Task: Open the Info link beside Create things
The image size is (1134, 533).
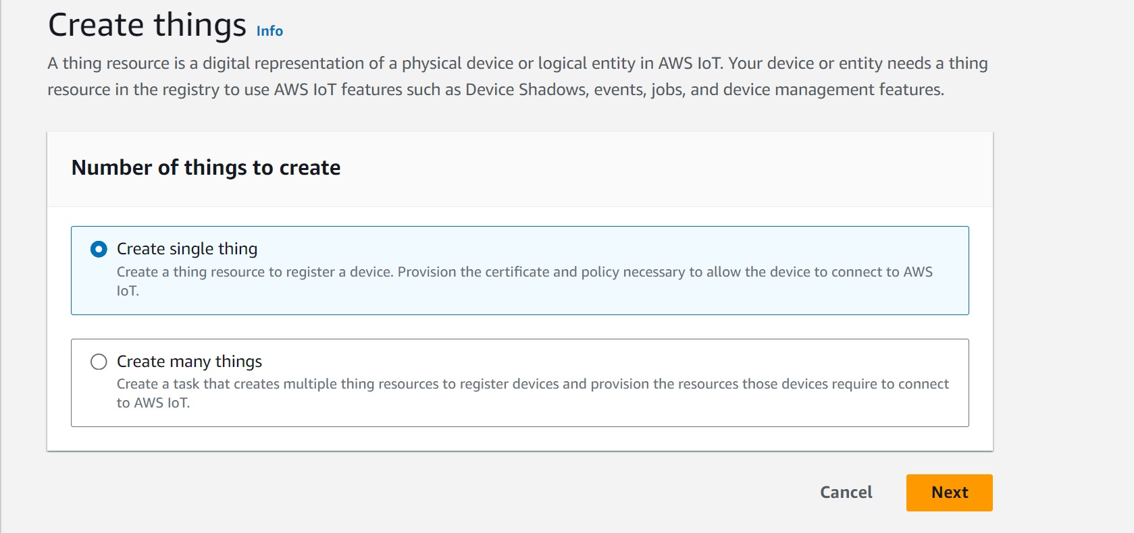Action: click(269, 31)
